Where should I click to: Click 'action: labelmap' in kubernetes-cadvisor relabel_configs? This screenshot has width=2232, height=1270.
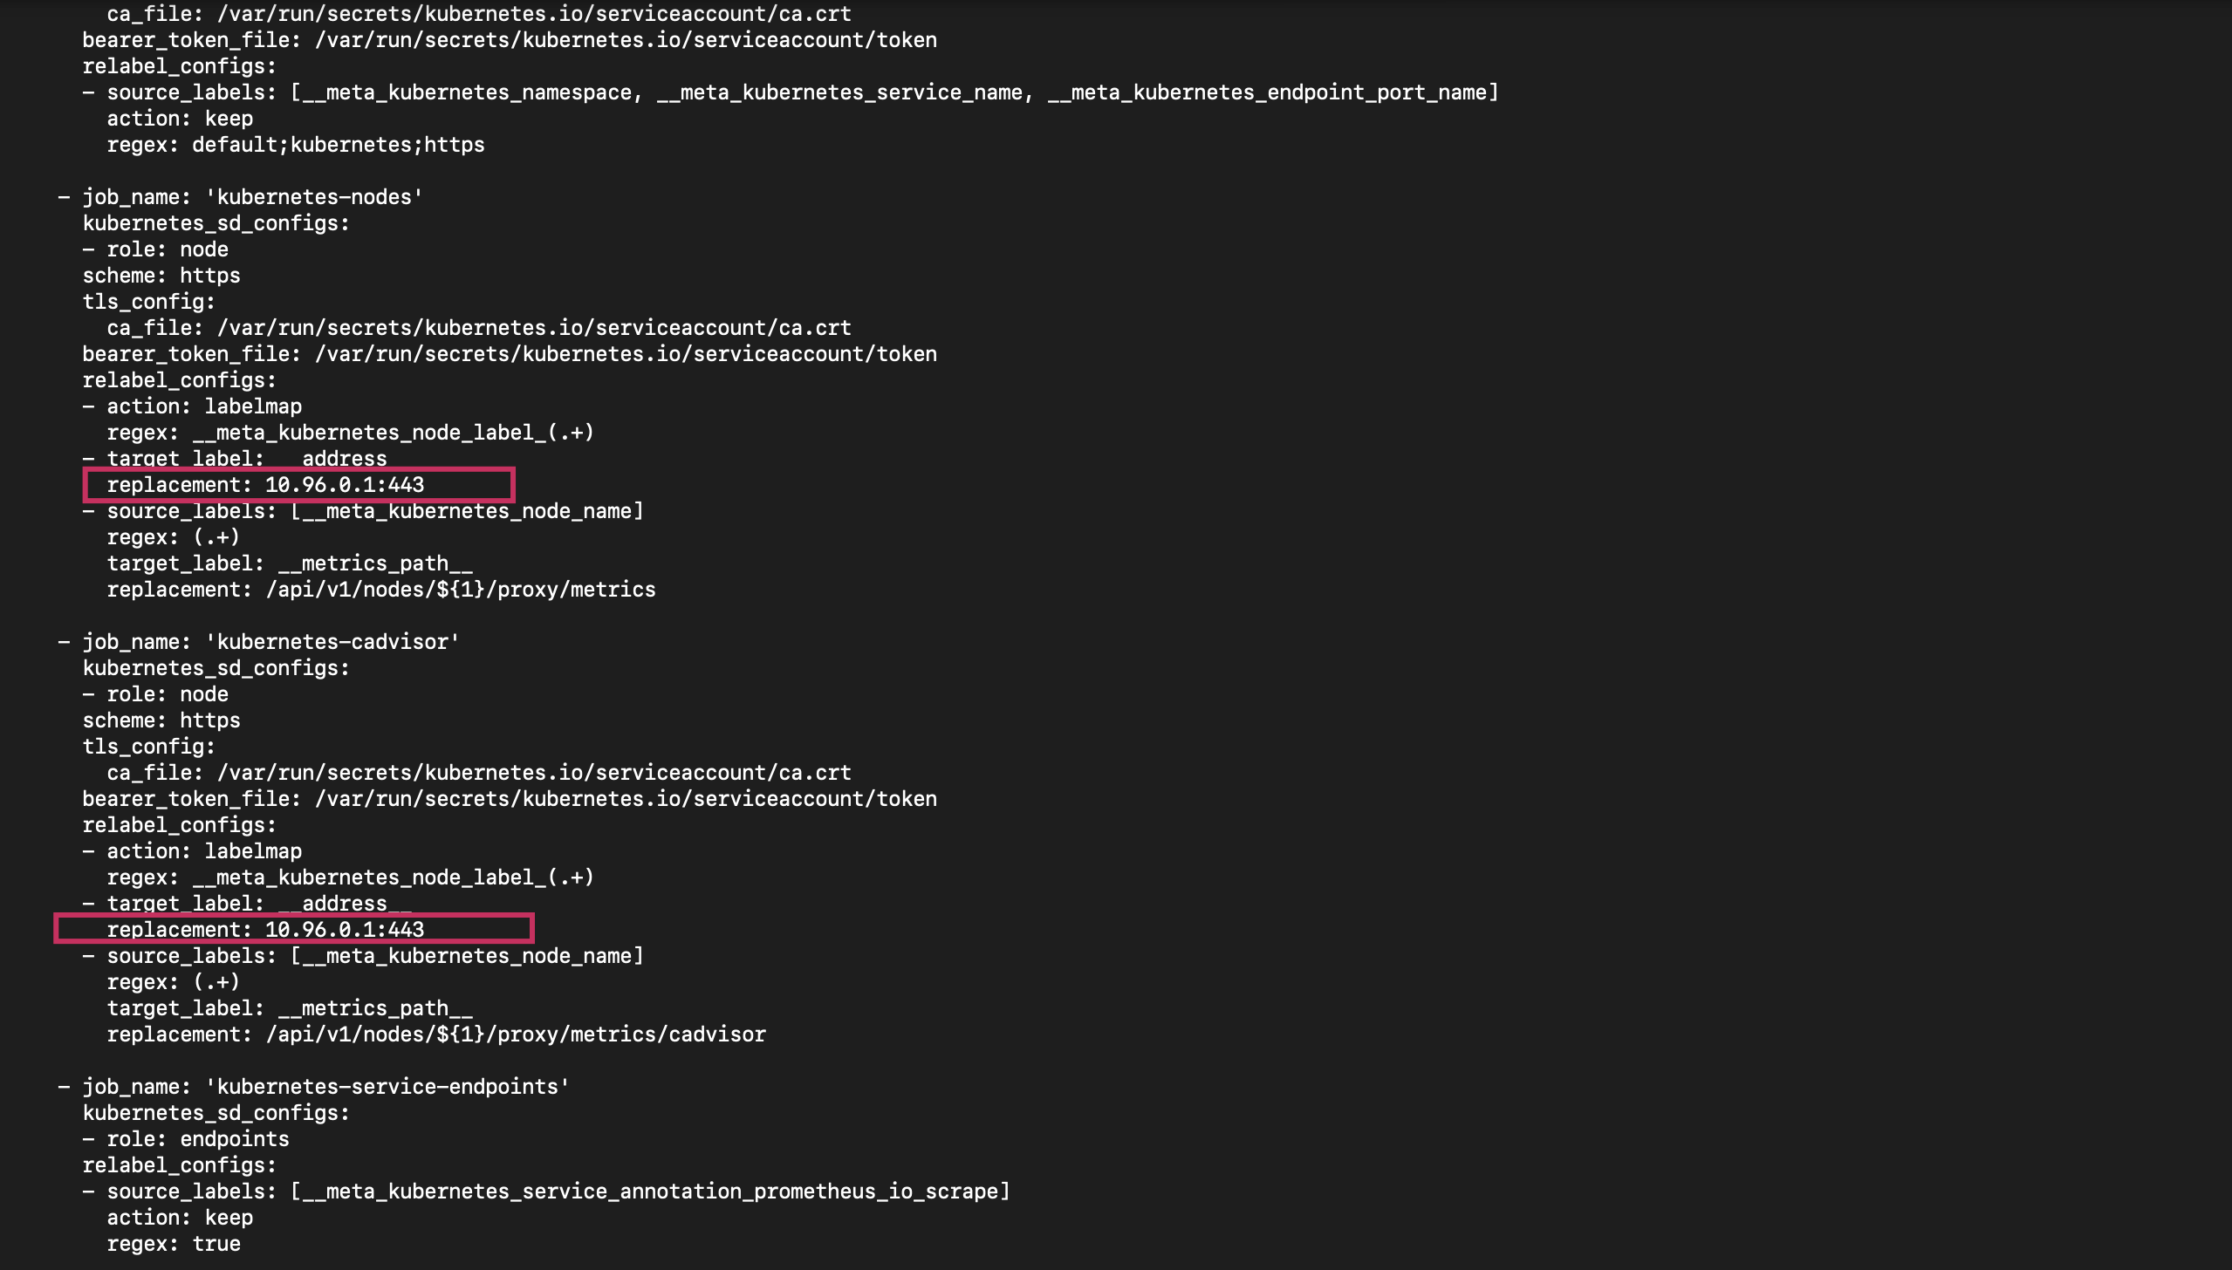coord(204,851)
